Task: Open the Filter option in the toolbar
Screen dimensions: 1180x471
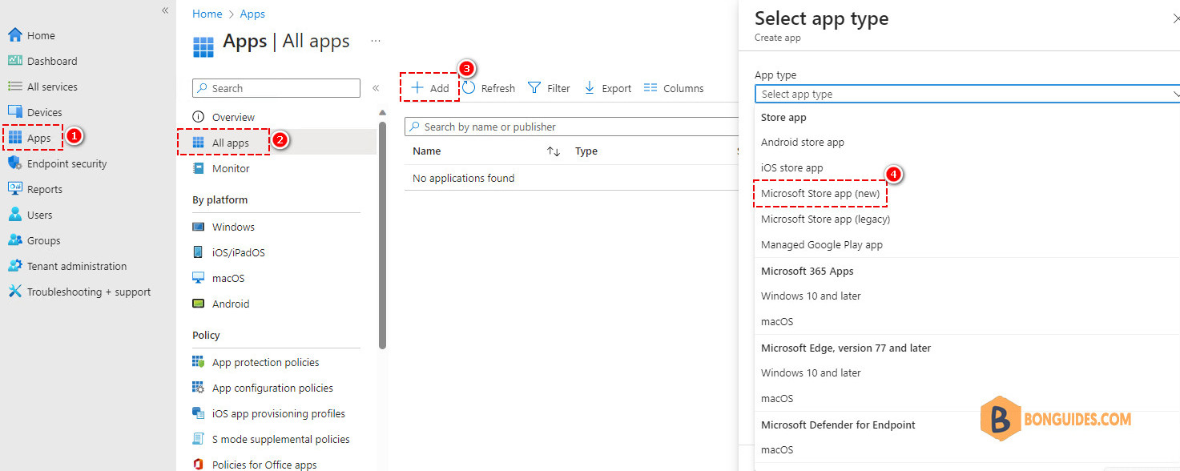Action: [550, 88]
